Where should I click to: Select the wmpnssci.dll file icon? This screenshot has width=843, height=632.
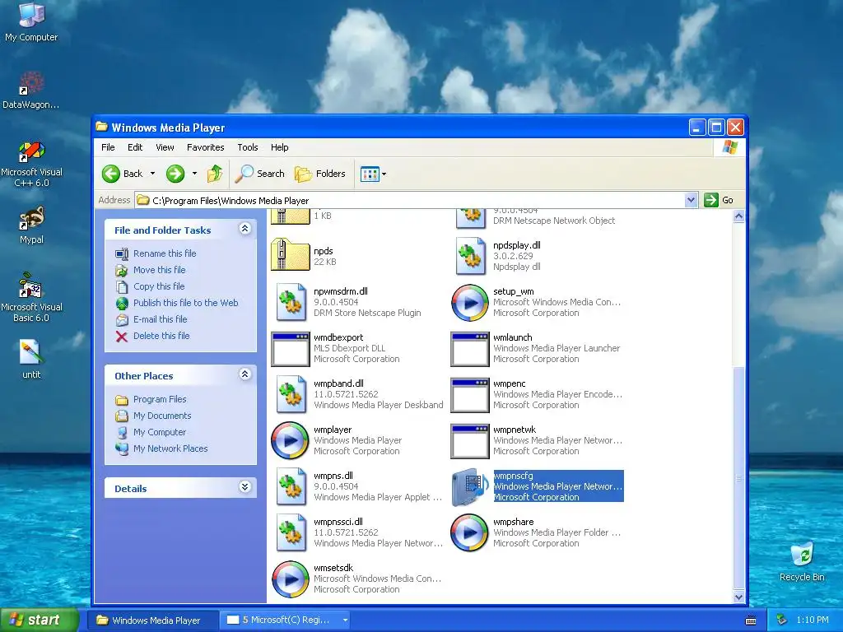tap(291, 533)
